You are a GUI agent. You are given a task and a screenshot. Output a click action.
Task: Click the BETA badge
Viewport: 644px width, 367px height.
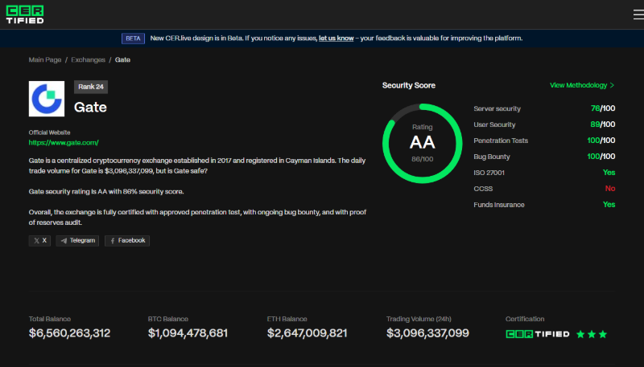tap(133, 39)
